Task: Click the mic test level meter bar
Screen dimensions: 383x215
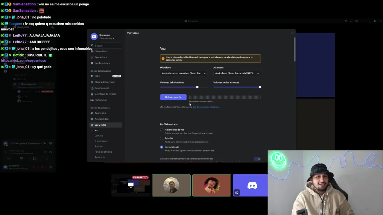Action: 225,97
